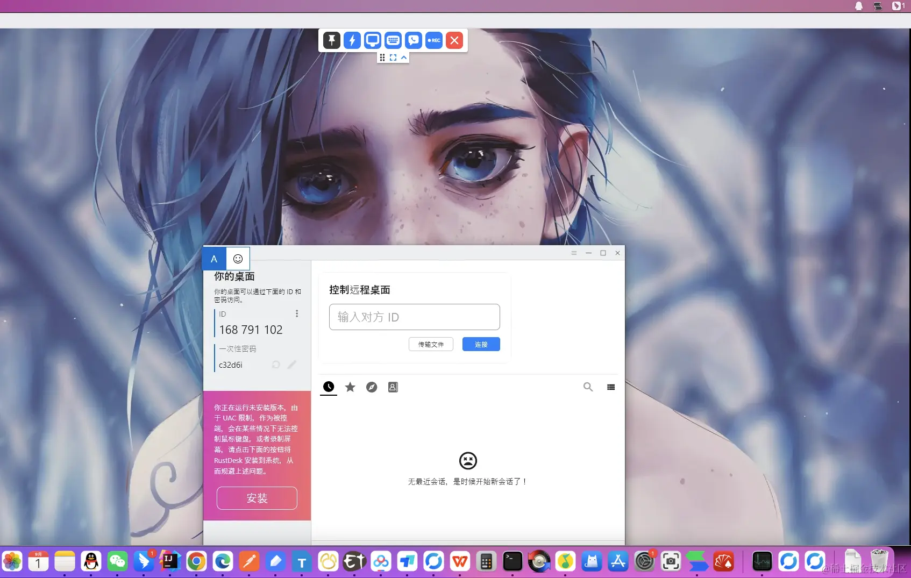Open solitaire card game in Dock
The width and height of the screenshot is (911, 578).
[x=723, y=562]
